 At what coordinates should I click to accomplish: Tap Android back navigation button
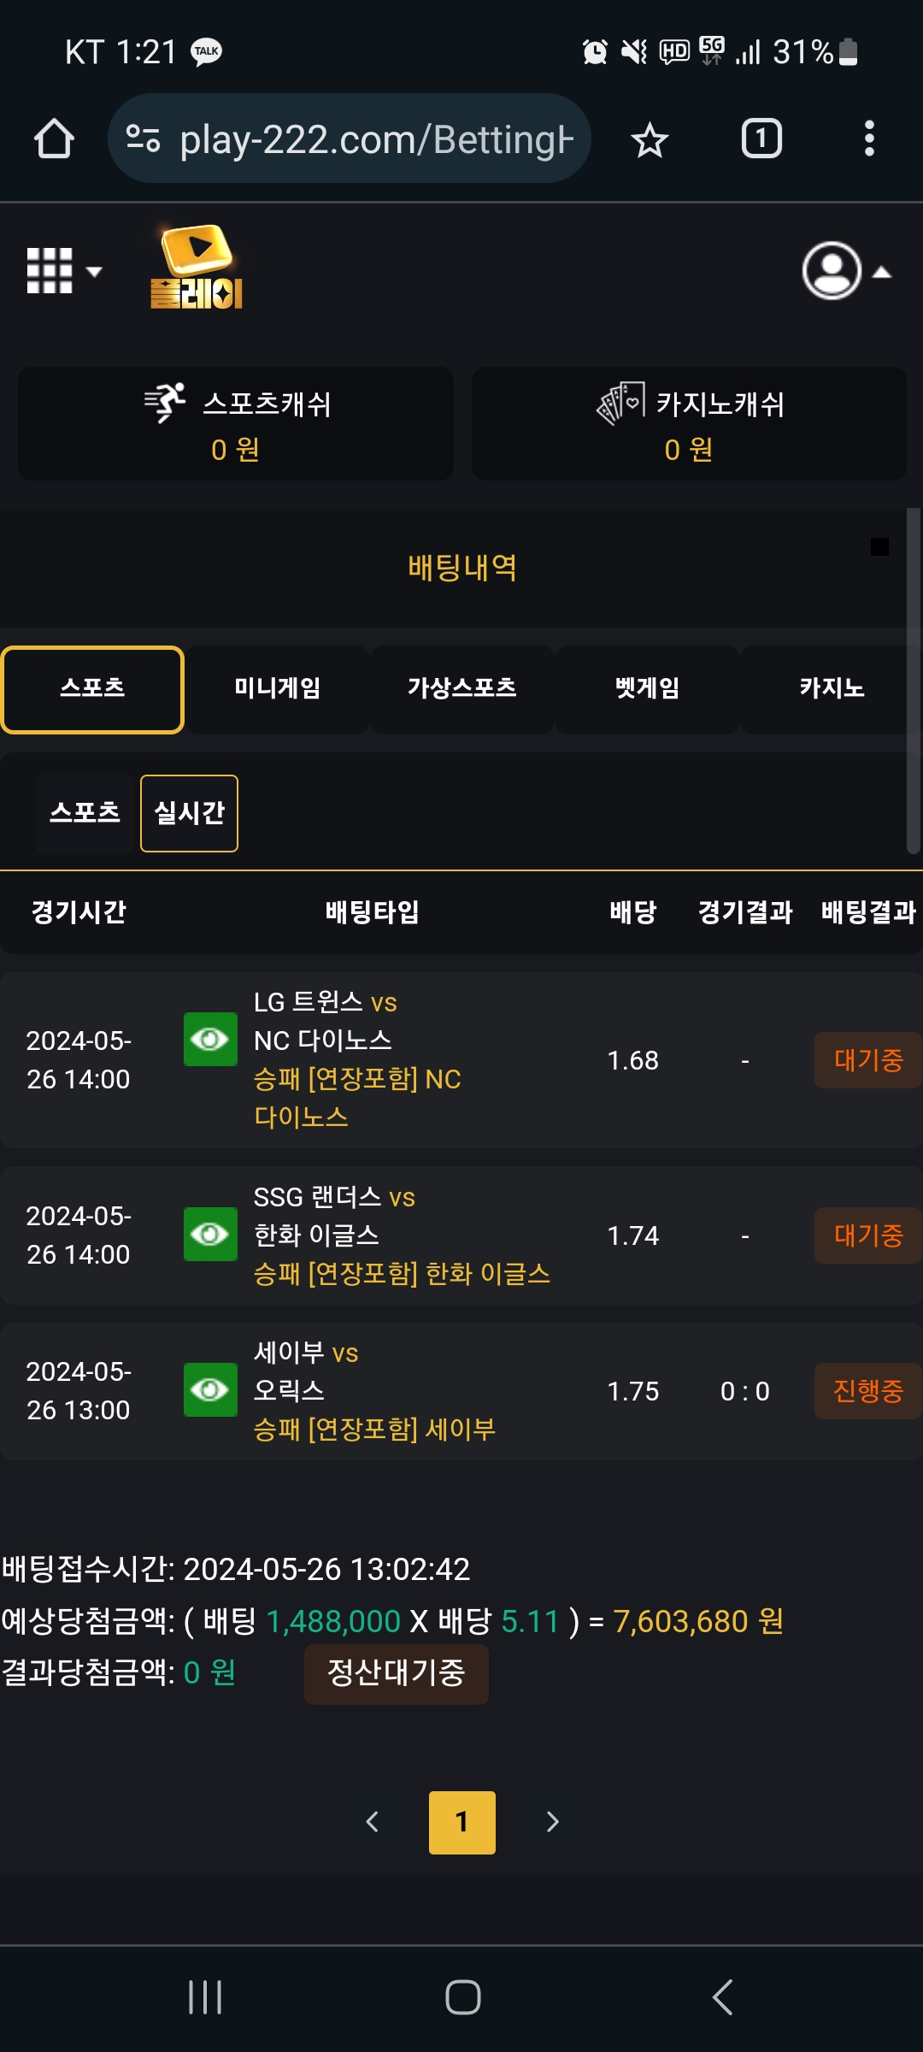tap(722, 1997)
